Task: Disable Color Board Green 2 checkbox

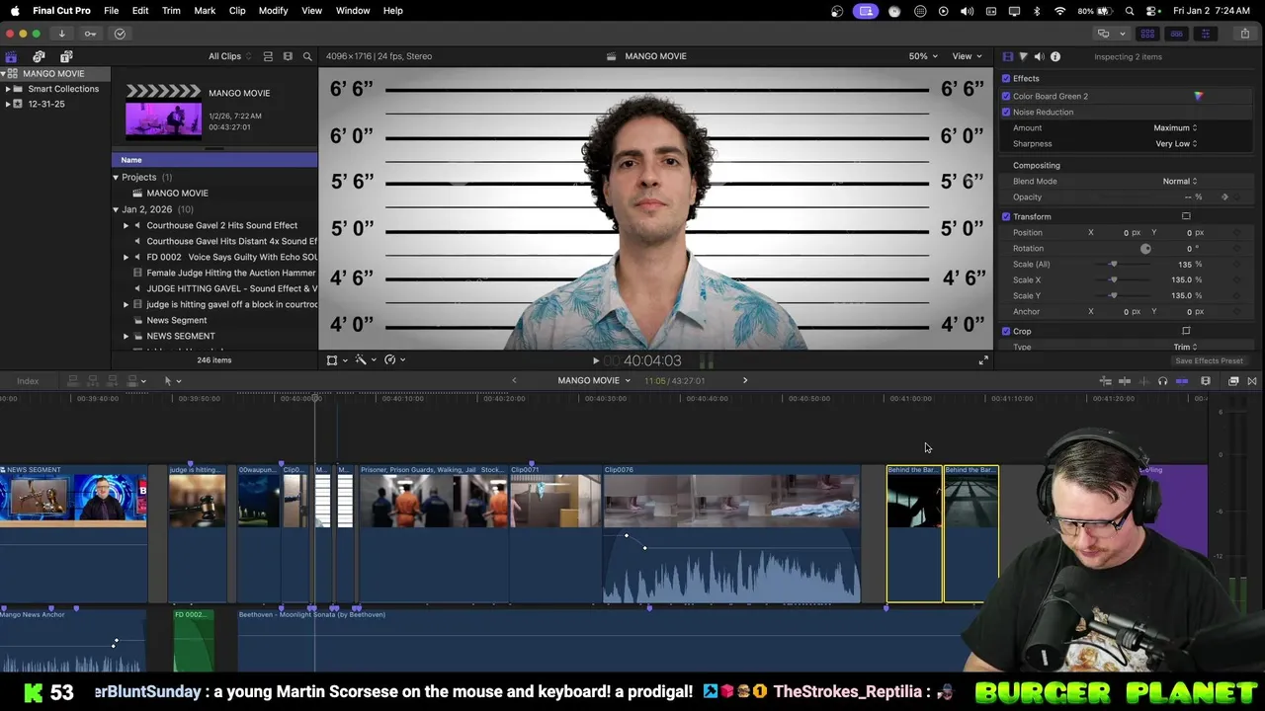Action: pos(1006,96)
